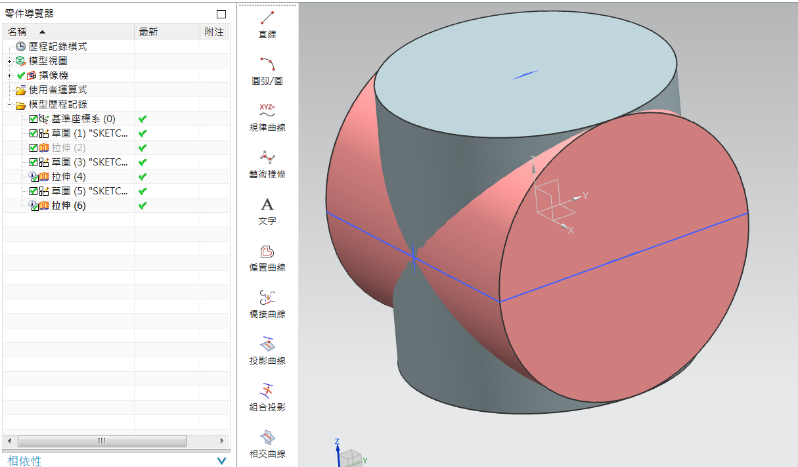Viewport: 798px width, 467px height.
Task: Select the 偏置曲線 (Offset Curve) tool
Action: (x=267, y=258)
